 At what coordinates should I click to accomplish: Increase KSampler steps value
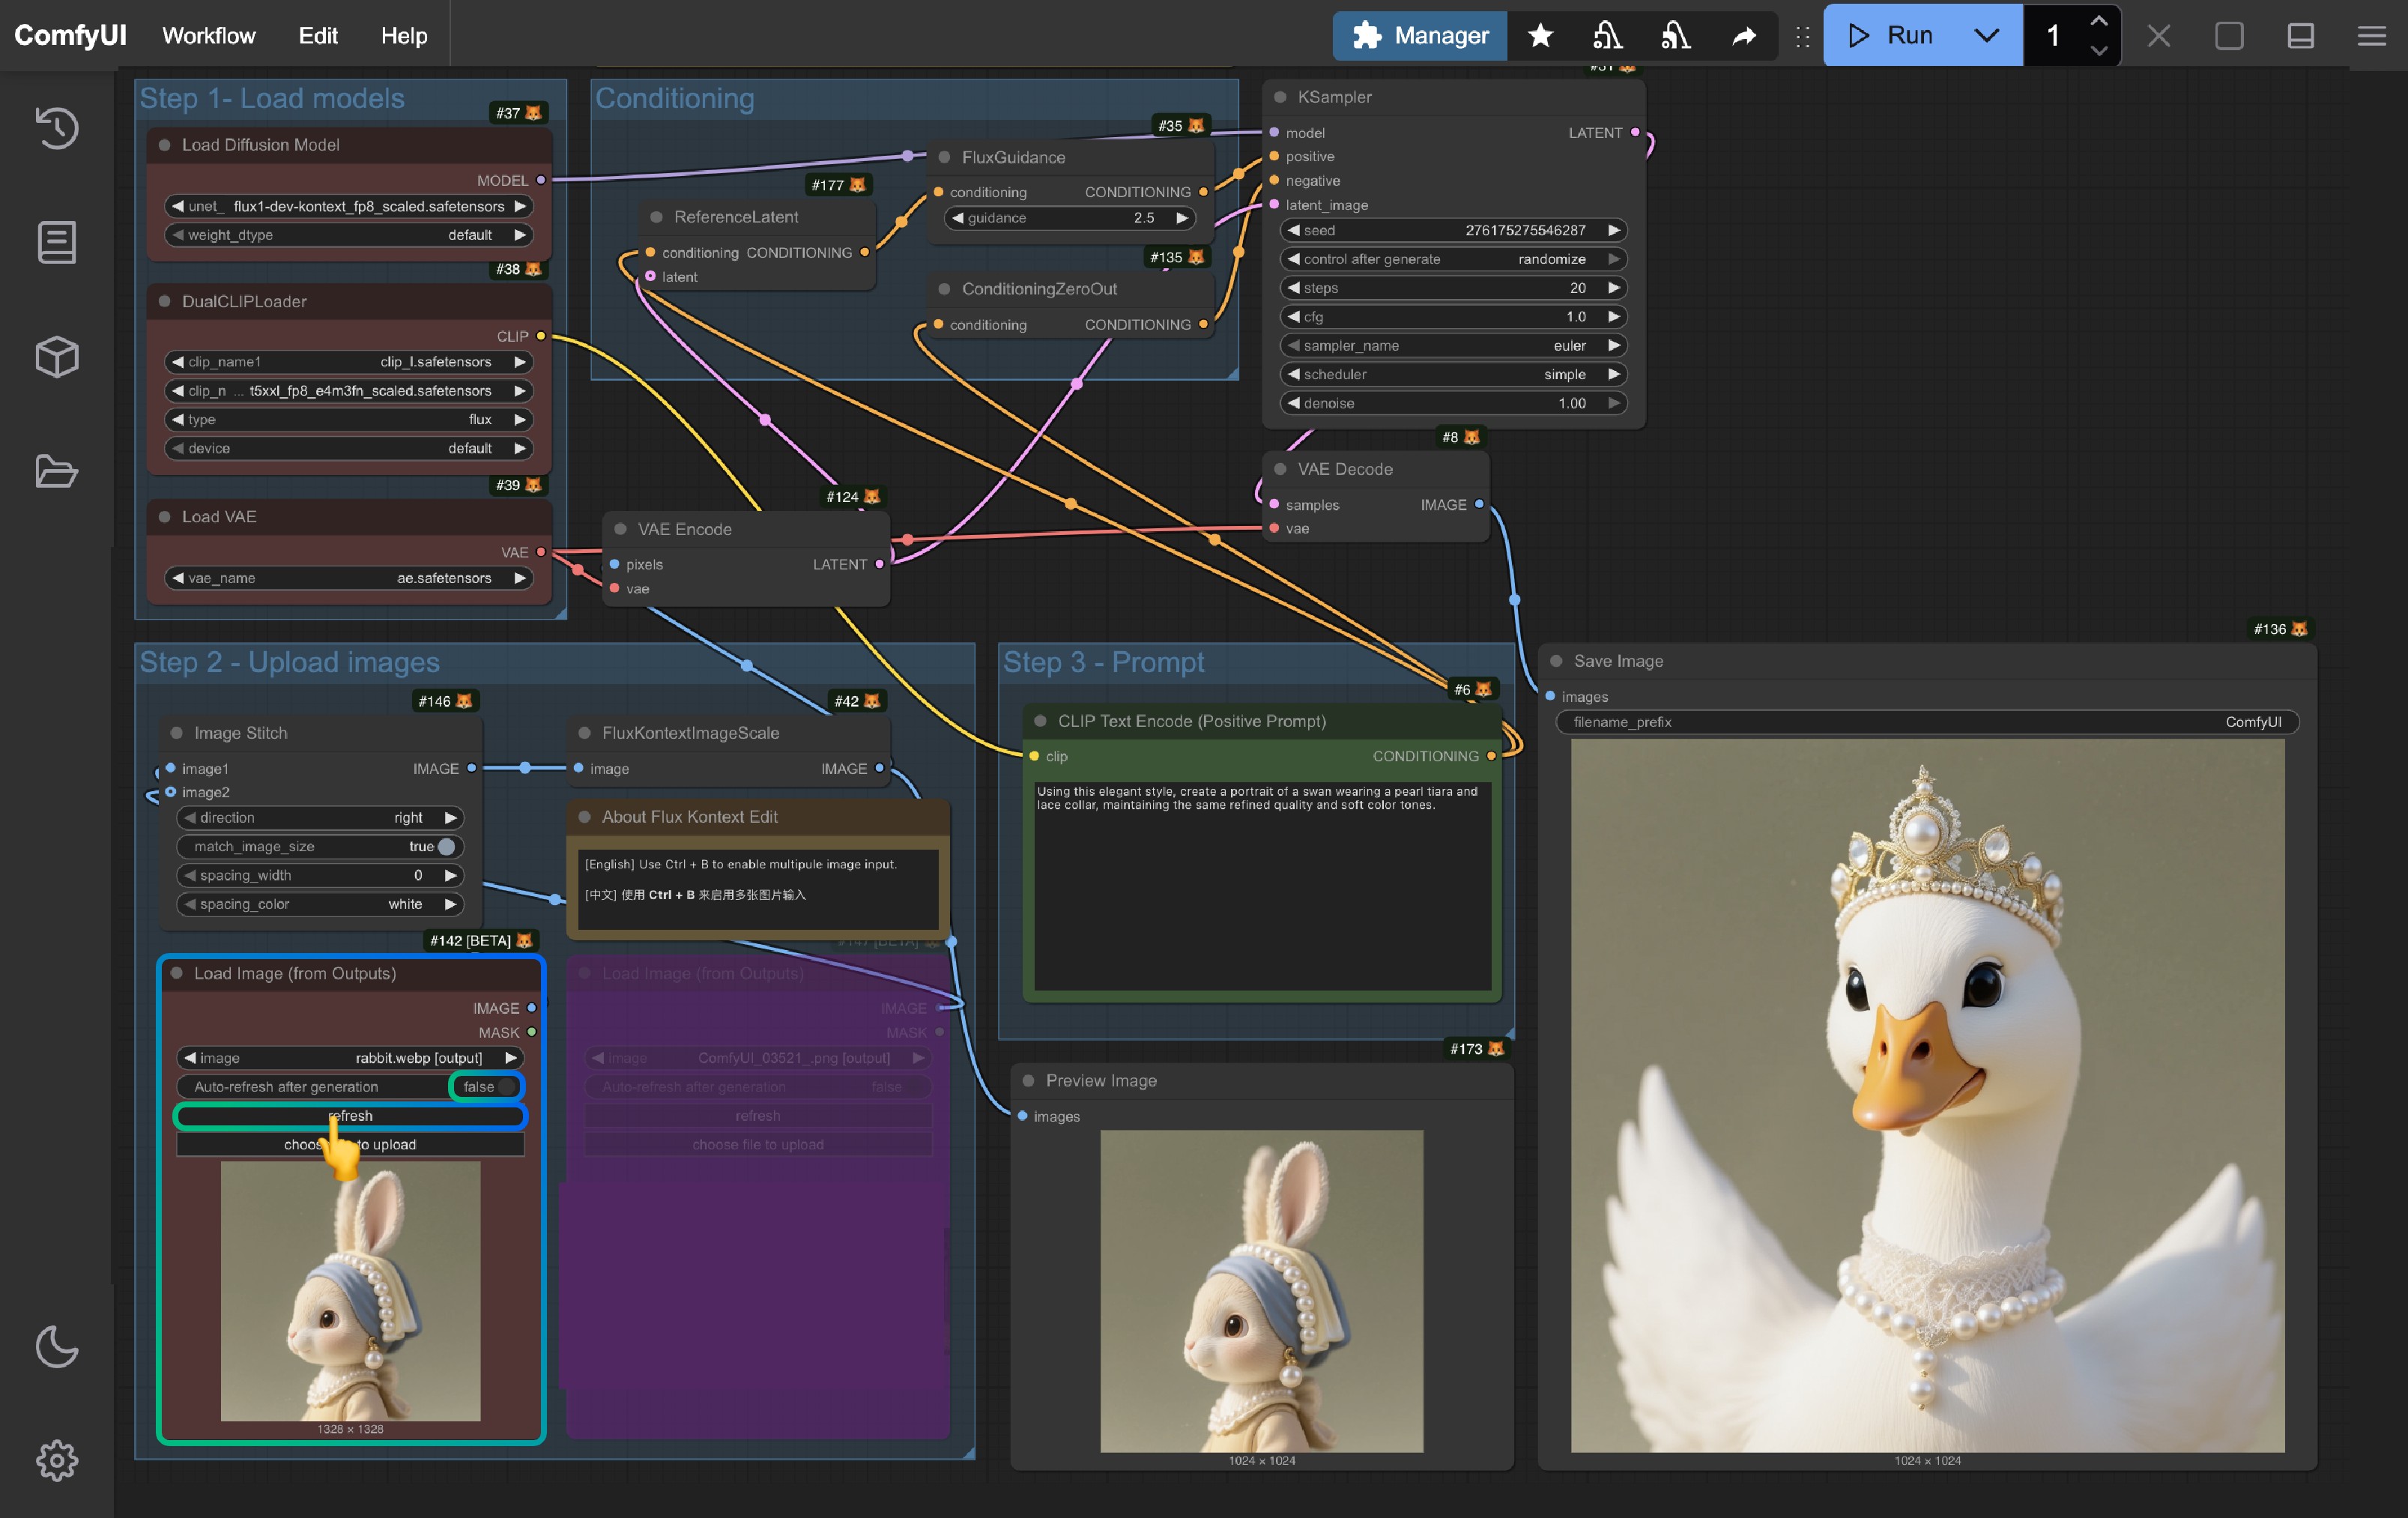(x=1614, y=288)
